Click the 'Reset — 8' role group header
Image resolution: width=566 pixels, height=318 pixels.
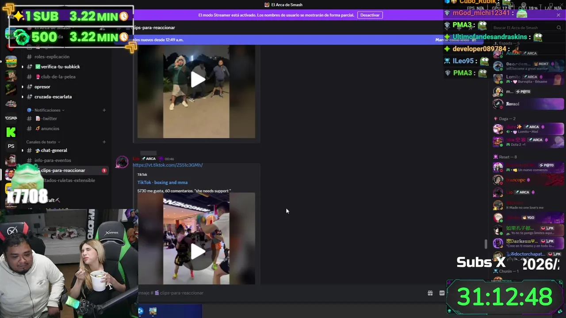[505, 157]
